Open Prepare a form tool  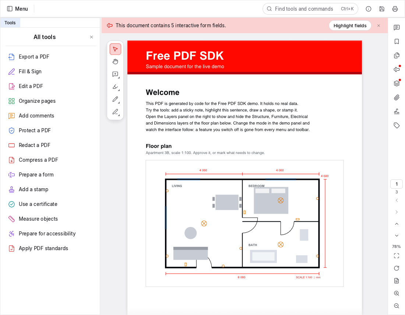[x=51, y=174]
